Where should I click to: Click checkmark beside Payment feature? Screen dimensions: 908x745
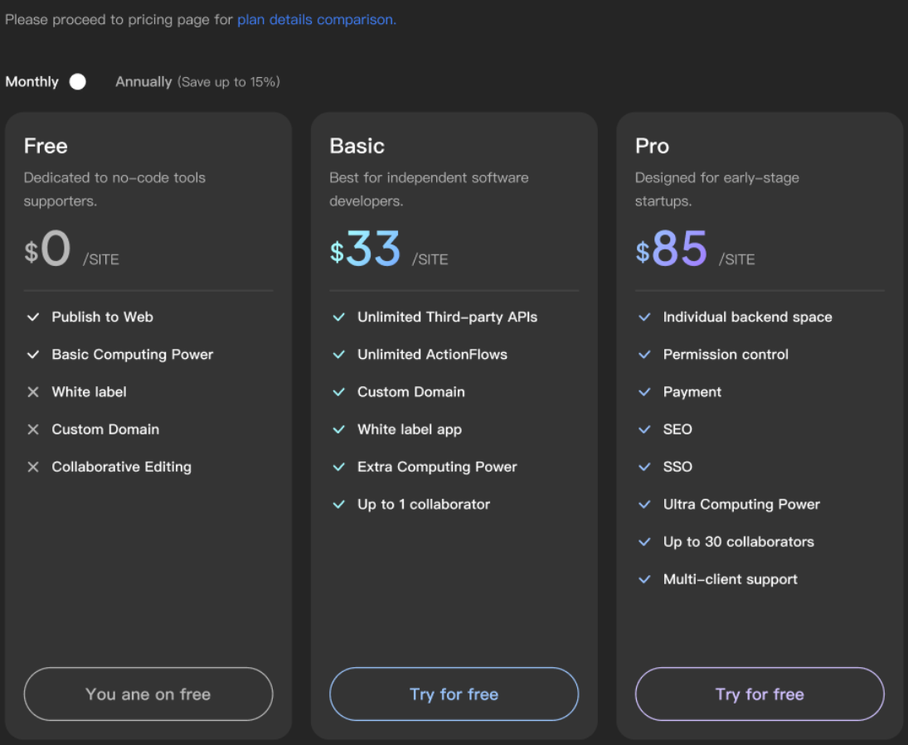point(644,392)
